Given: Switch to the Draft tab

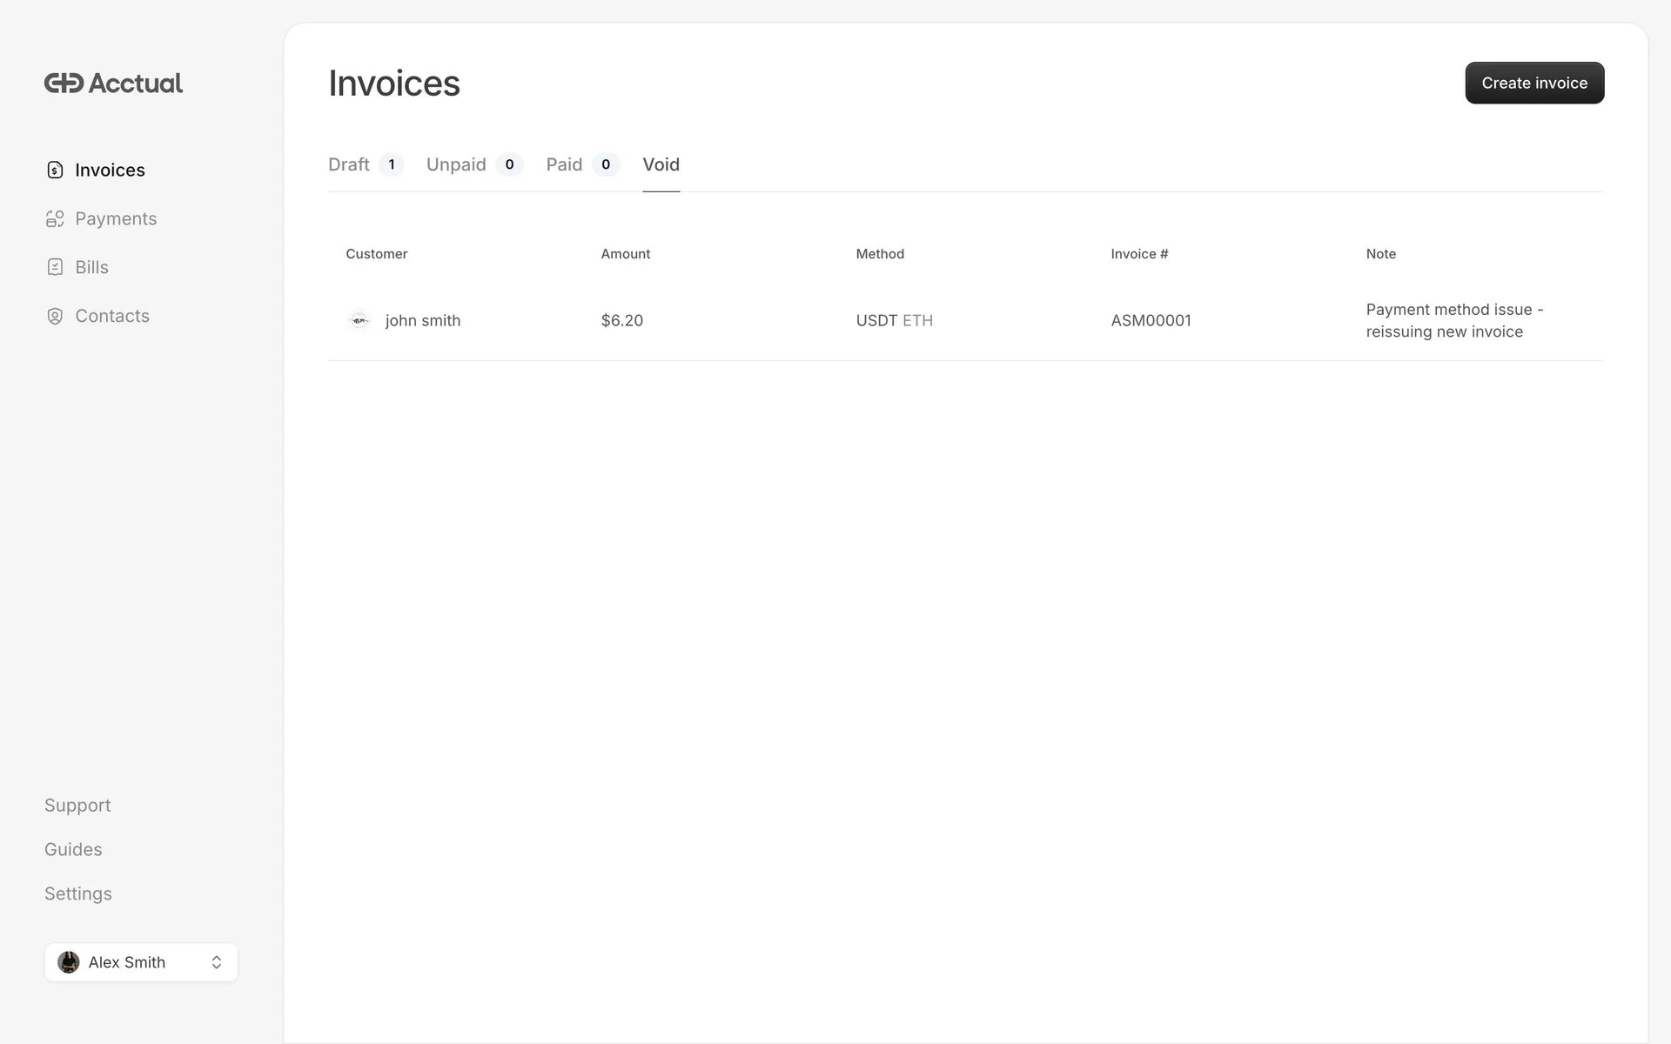Looking at the screenshot, I should [x=349, y=164].
